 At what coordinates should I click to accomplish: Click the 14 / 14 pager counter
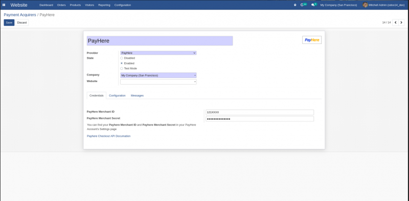[x=387, y=22]
